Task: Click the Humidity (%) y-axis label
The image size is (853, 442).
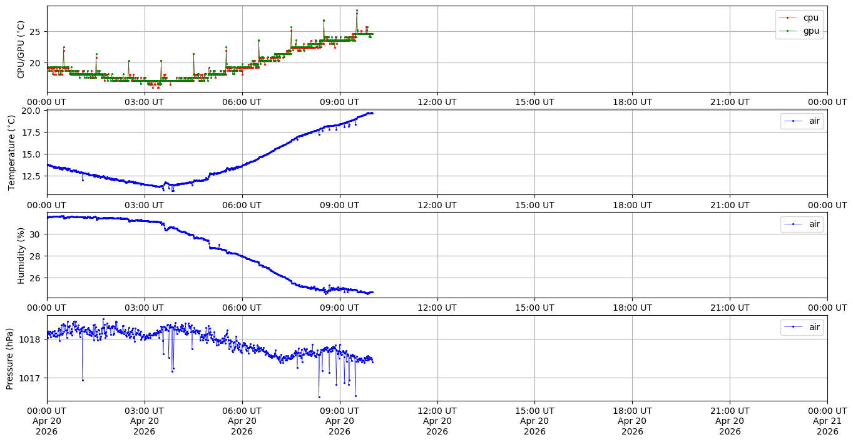Action: click(21, 255)
